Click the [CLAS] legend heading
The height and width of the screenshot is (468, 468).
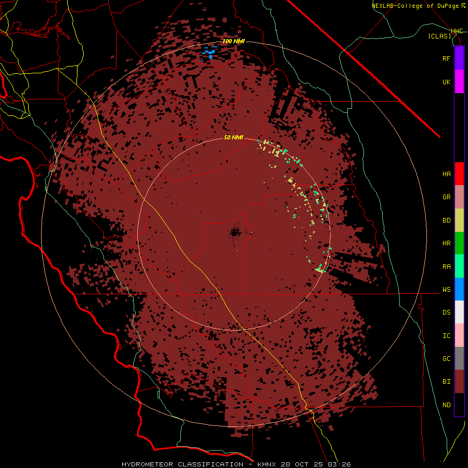pos(439,36)
